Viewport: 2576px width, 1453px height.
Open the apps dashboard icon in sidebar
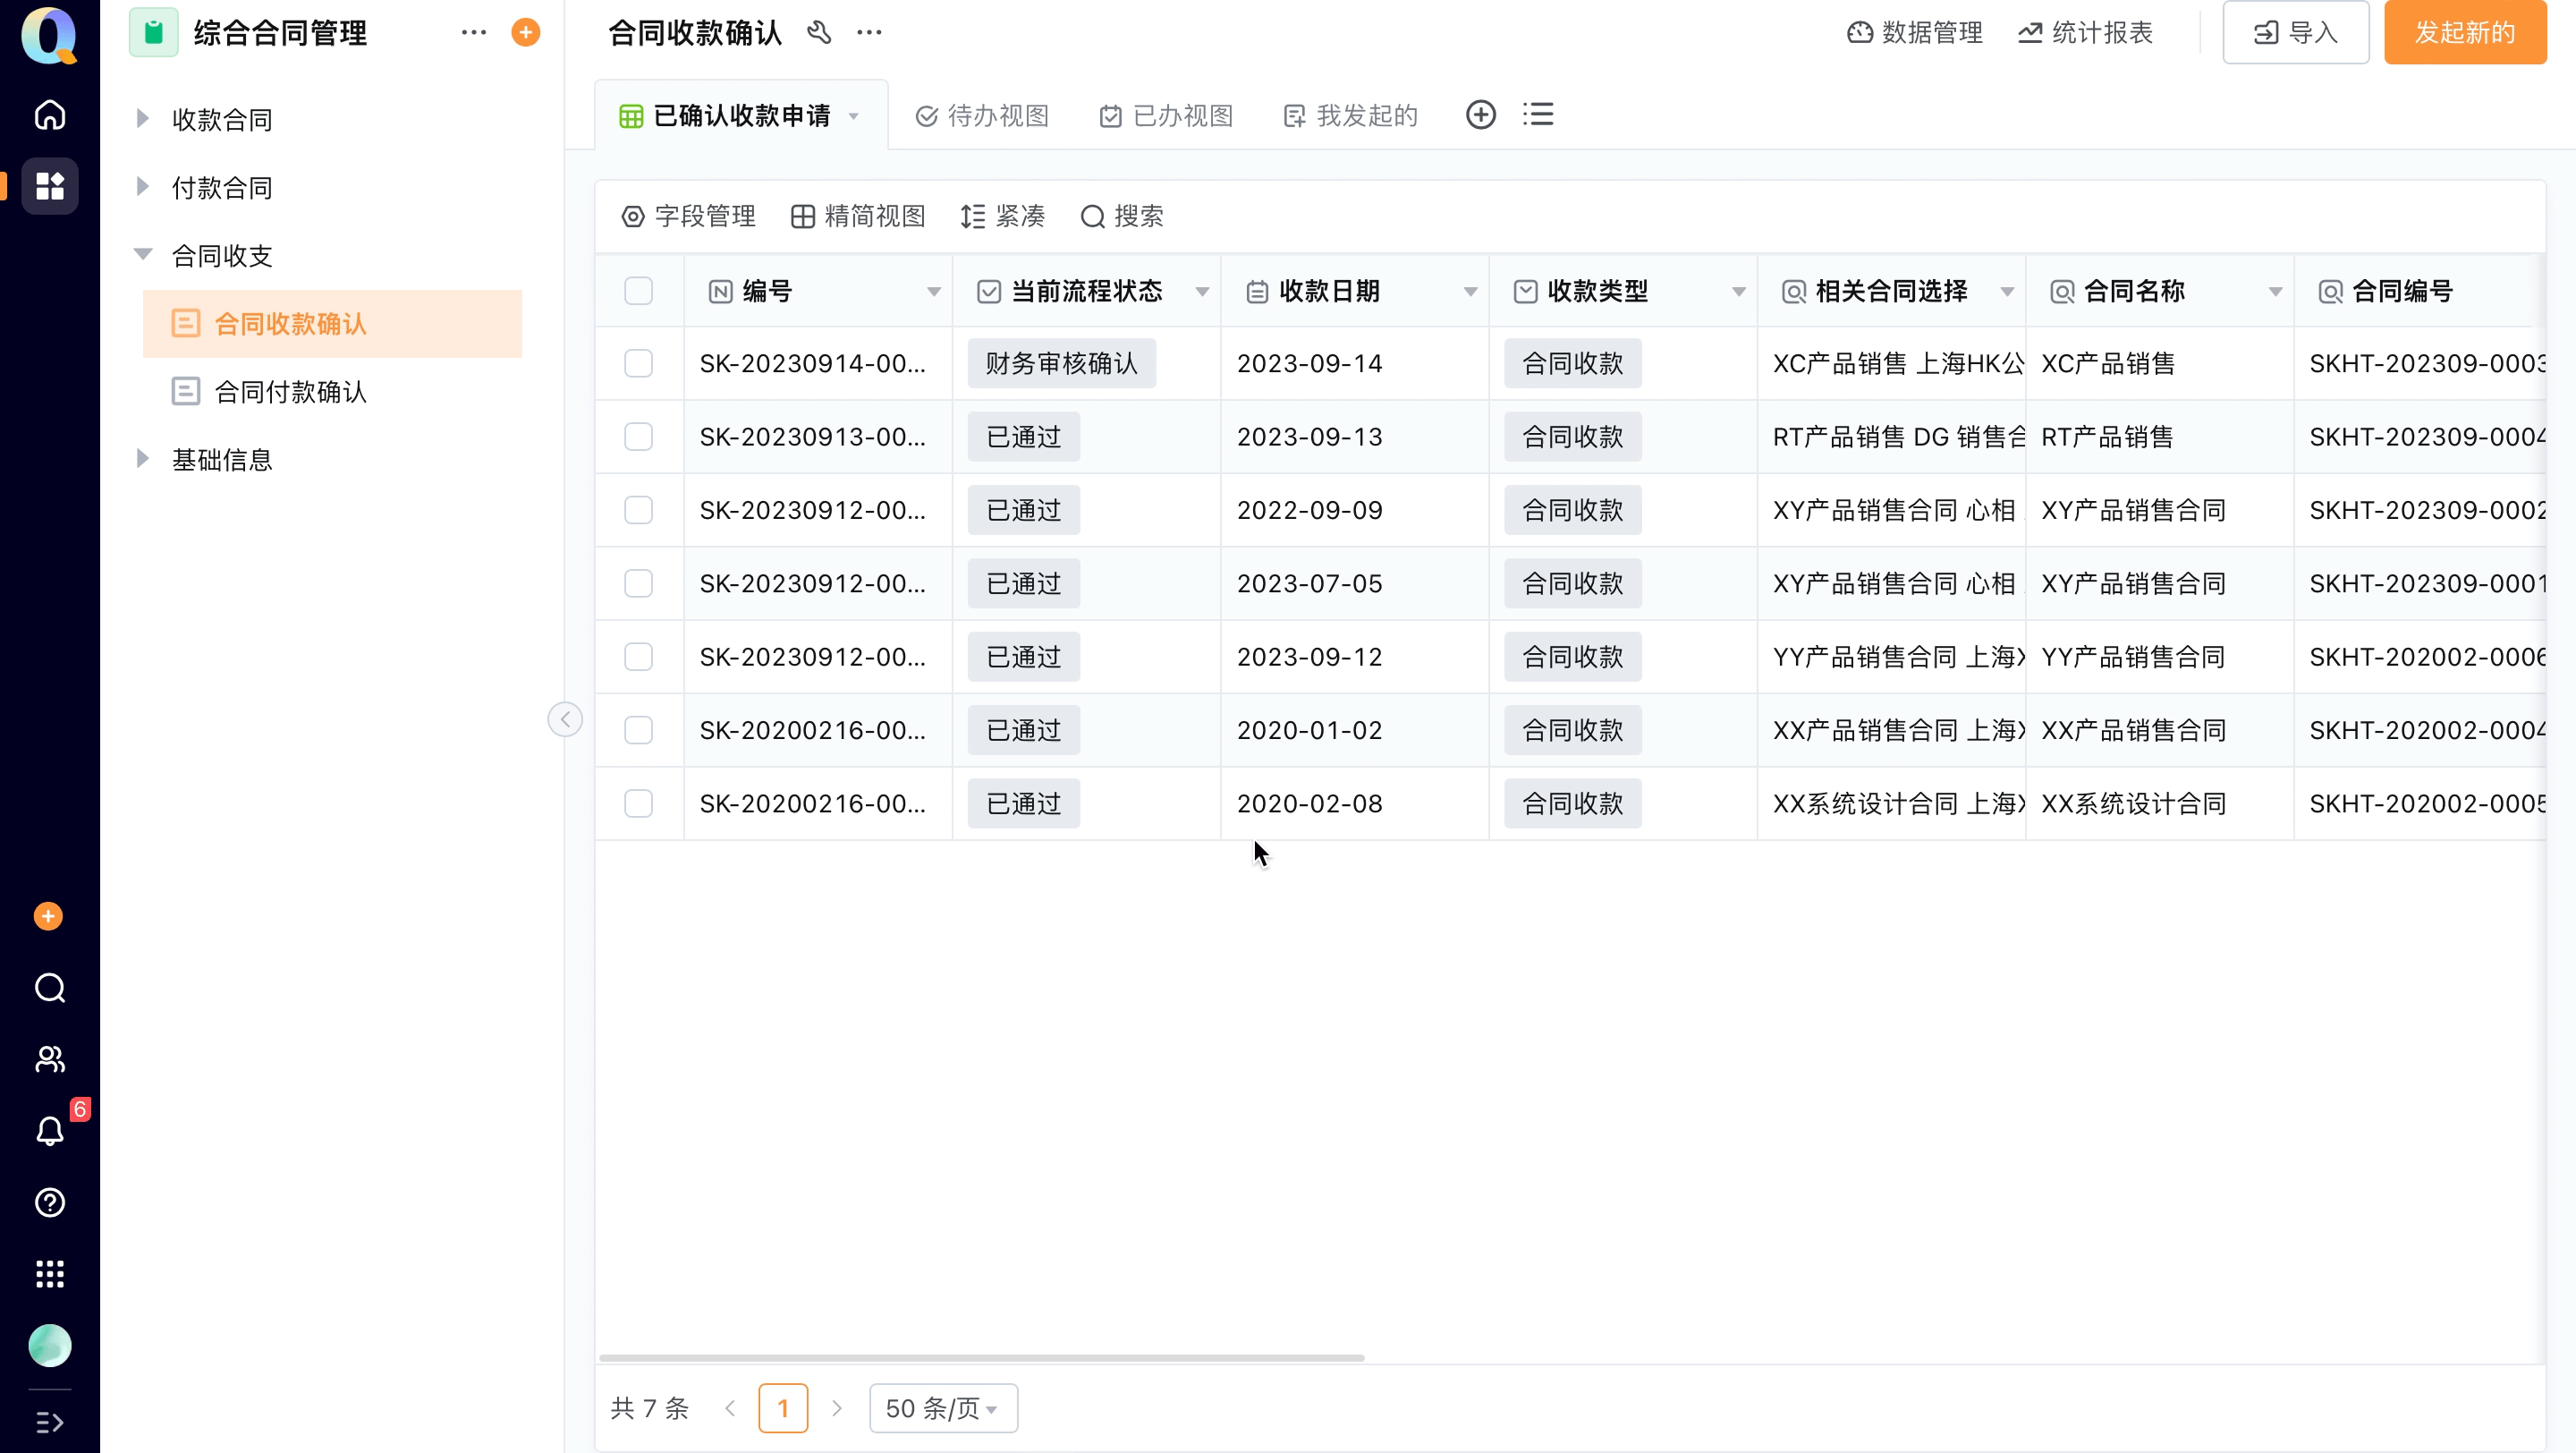[50, 186]
